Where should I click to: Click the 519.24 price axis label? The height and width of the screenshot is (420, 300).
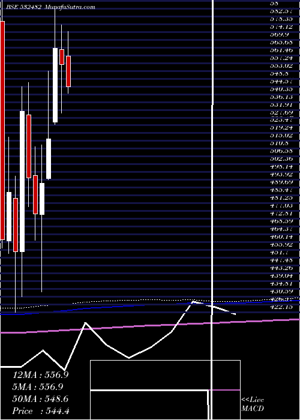click(281, 128)
